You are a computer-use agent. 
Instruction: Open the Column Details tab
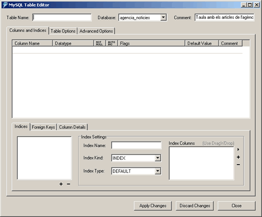[x=72, y=127]
